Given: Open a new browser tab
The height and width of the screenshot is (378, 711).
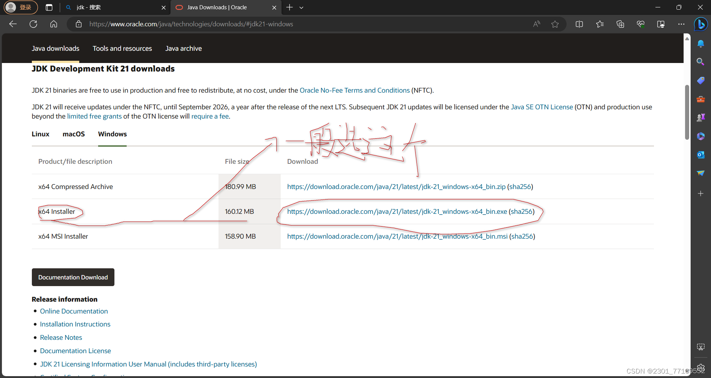Looking at the screenshot, I should (290, 7).
